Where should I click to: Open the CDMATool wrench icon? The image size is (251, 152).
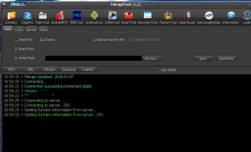pyautogui.click(x=112, y=16)
